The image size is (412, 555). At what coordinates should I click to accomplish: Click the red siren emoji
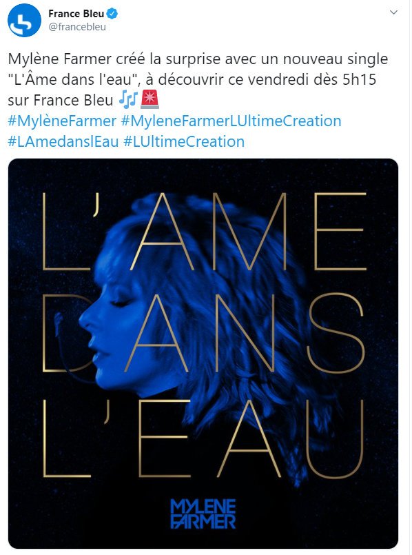[x=150, y=99]
